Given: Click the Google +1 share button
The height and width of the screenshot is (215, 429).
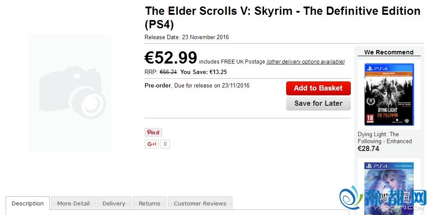Looking at the screenshot, I should (152, 144).
